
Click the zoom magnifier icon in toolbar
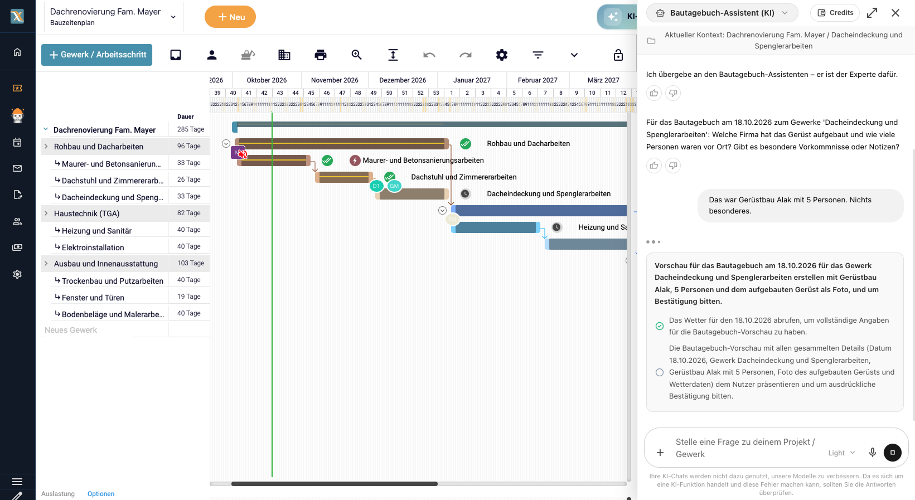(x=357, y=55)
